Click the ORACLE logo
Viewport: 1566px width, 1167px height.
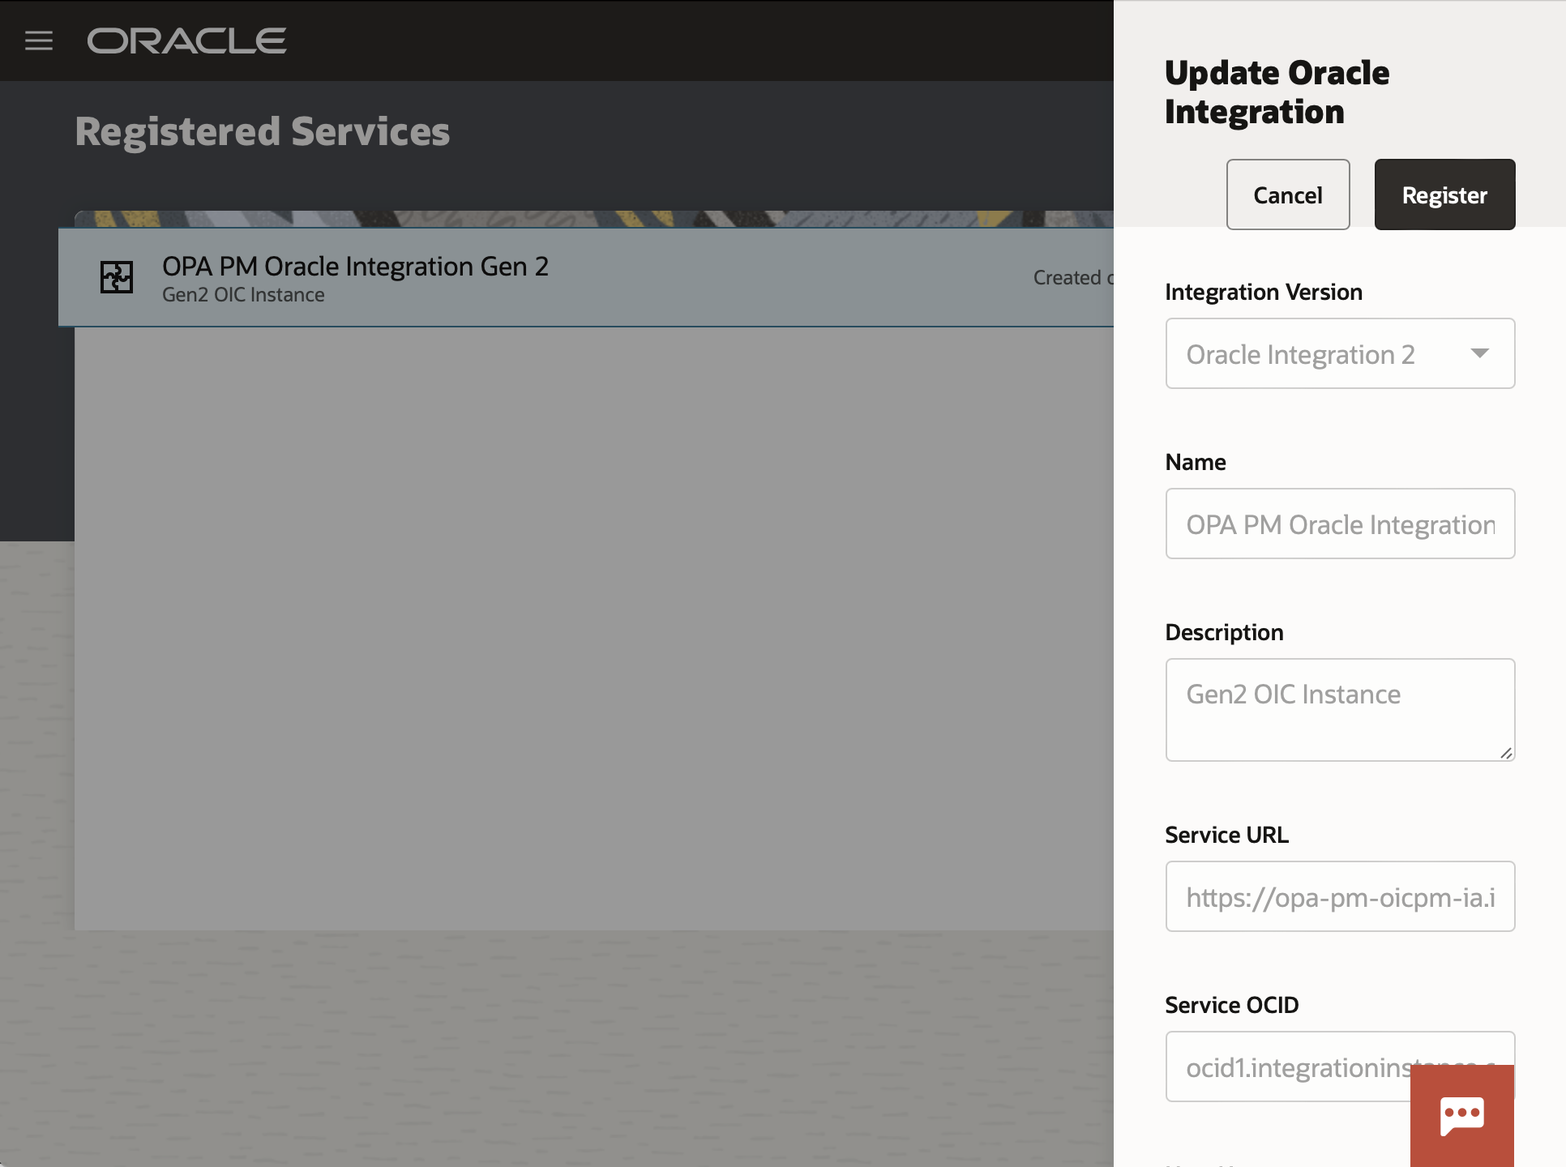click(186, 41)
